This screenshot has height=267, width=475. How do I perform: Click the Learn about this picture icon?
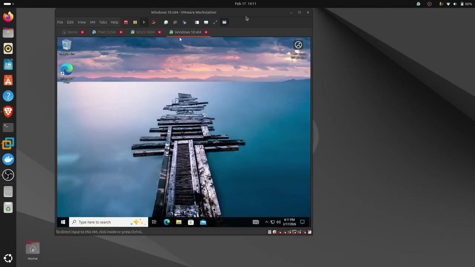tap(298, 50)
